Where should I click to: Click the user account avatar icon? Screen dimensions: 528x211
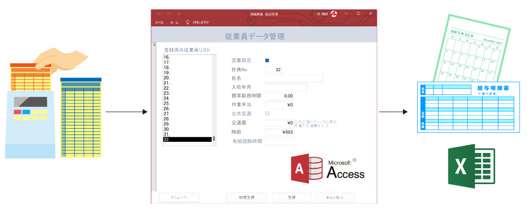pos(334,14)
